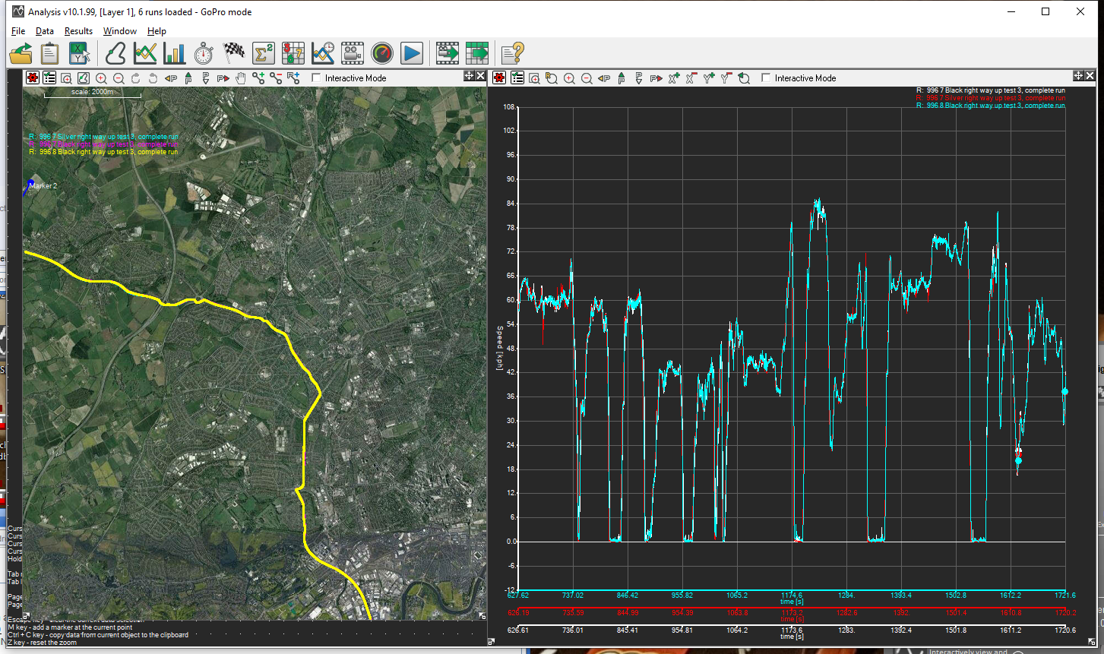Zoom in on the speed graph
Image resolution: width=1104 pixels, height=654 pixels.
569,77
